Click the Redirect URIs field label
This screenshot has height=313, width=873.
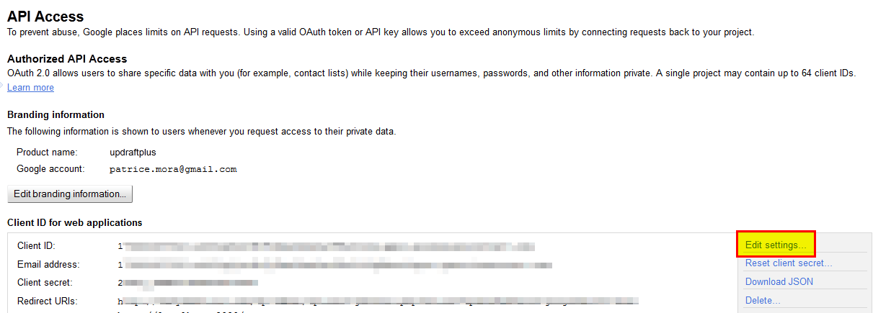47,301
